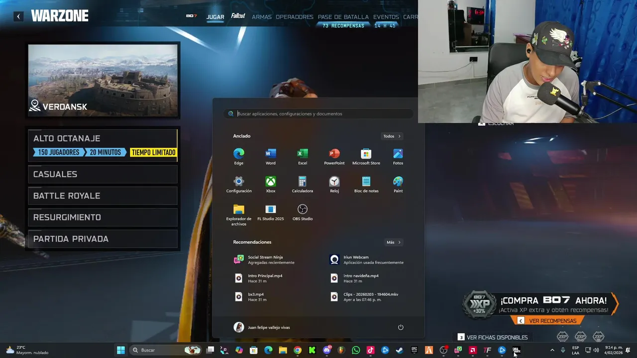Open AMD software from taskbar
This screenshot has width=637, height=358.
coord(473,350)
